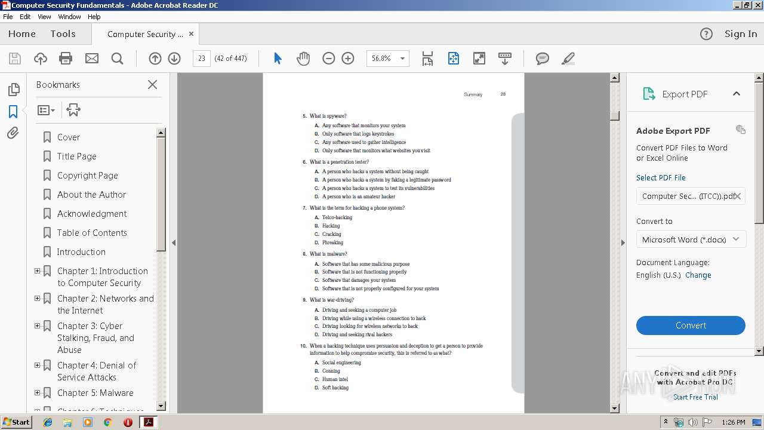The width and height of the screenshot is (764, 430).
Task: Click the read mode keyboard icon
Action: click(505, 59)
